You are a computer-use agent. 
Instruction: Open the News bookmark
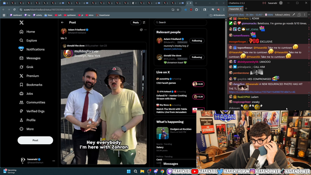[x=49, y=15]
